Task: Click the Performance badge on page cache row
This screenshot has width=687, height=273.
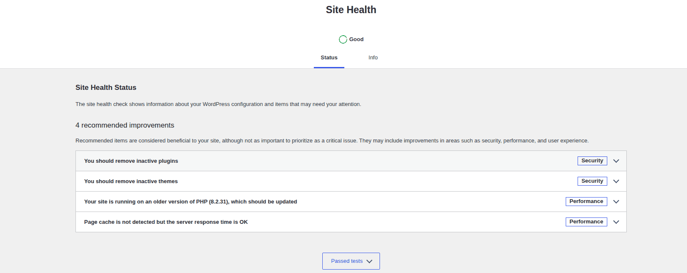Action: tap(586, 222)
